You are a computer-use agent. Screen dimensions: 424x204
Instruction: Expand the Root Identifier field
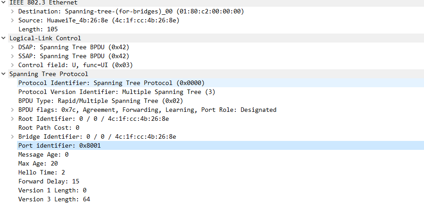pyautogui.click(x=13, y=119)
